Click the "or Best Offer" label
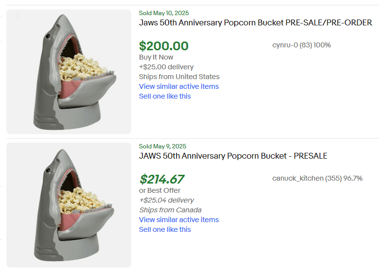Screen dimensions: 379x268 [x=160, y=190]
